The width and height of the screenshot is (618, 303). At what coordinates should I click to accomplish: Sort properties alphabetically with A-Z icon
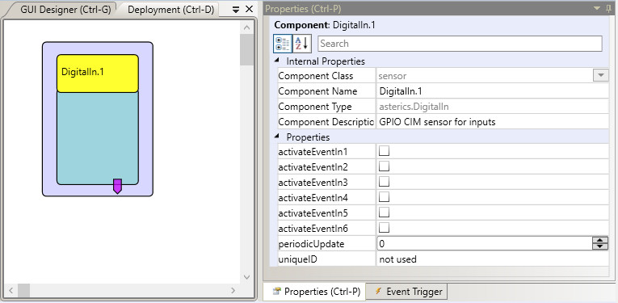click(x=302, y=44)
